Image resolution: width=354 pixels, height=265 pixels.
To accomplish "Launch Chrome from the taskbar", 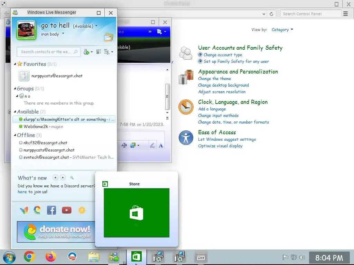I will coord(29,256).
